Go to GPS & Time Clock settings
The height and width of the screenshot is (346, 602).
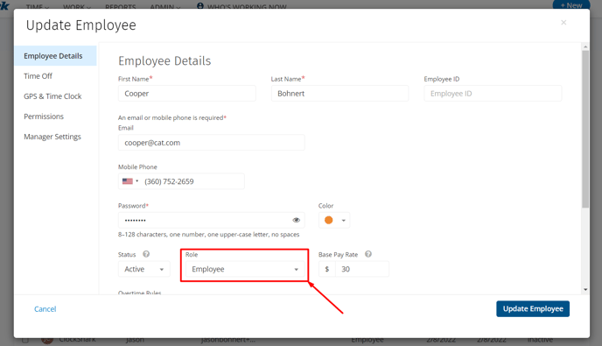[x=52, y=96]
